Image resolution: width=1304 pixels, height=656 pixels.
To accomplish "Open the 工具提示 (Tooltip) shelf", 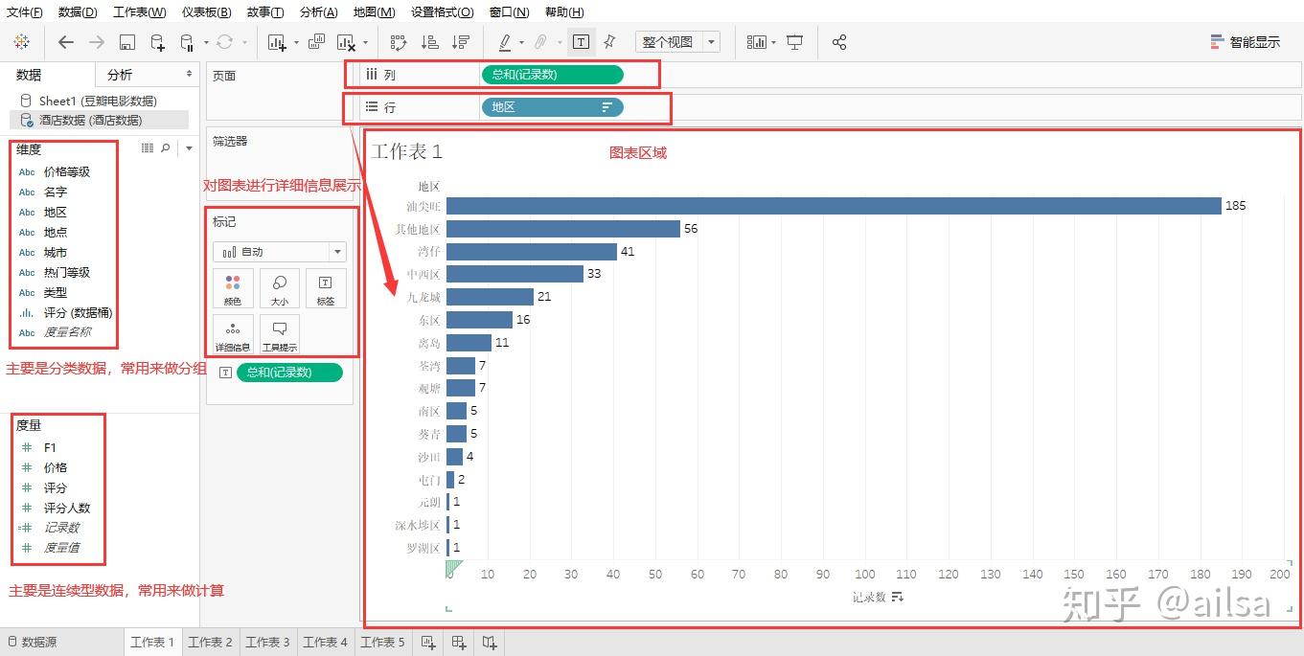I will (279, 333).
